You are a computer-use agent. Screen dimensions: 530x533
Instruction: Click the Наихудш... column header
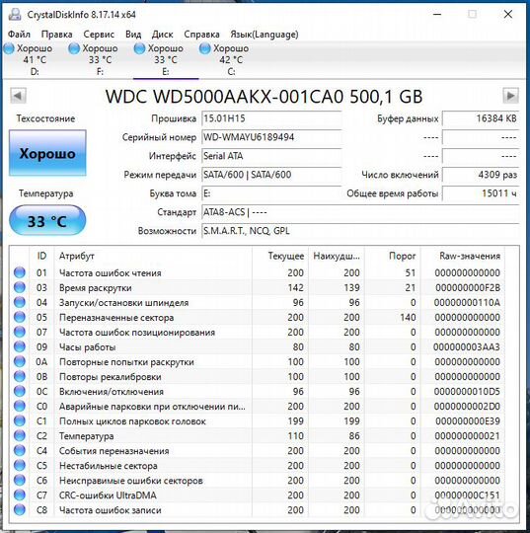tap(337, 256)
